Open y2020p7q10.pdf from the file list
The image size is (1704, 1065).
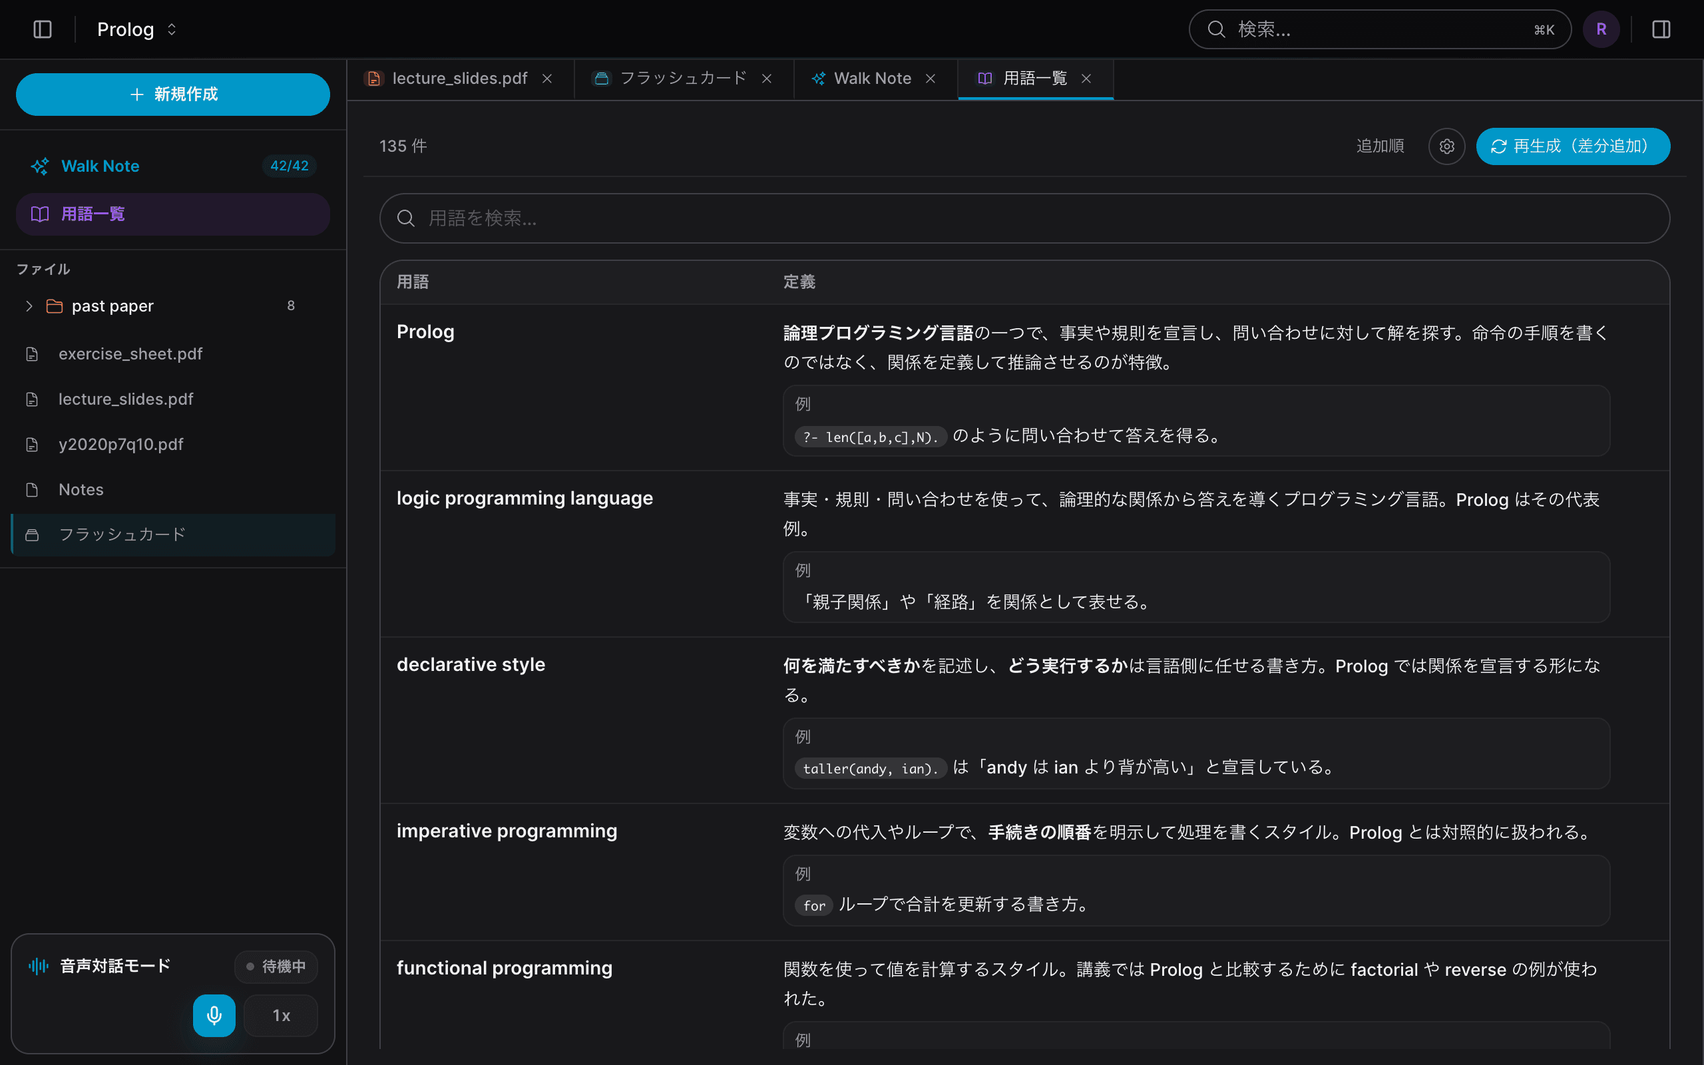point(172,445)
